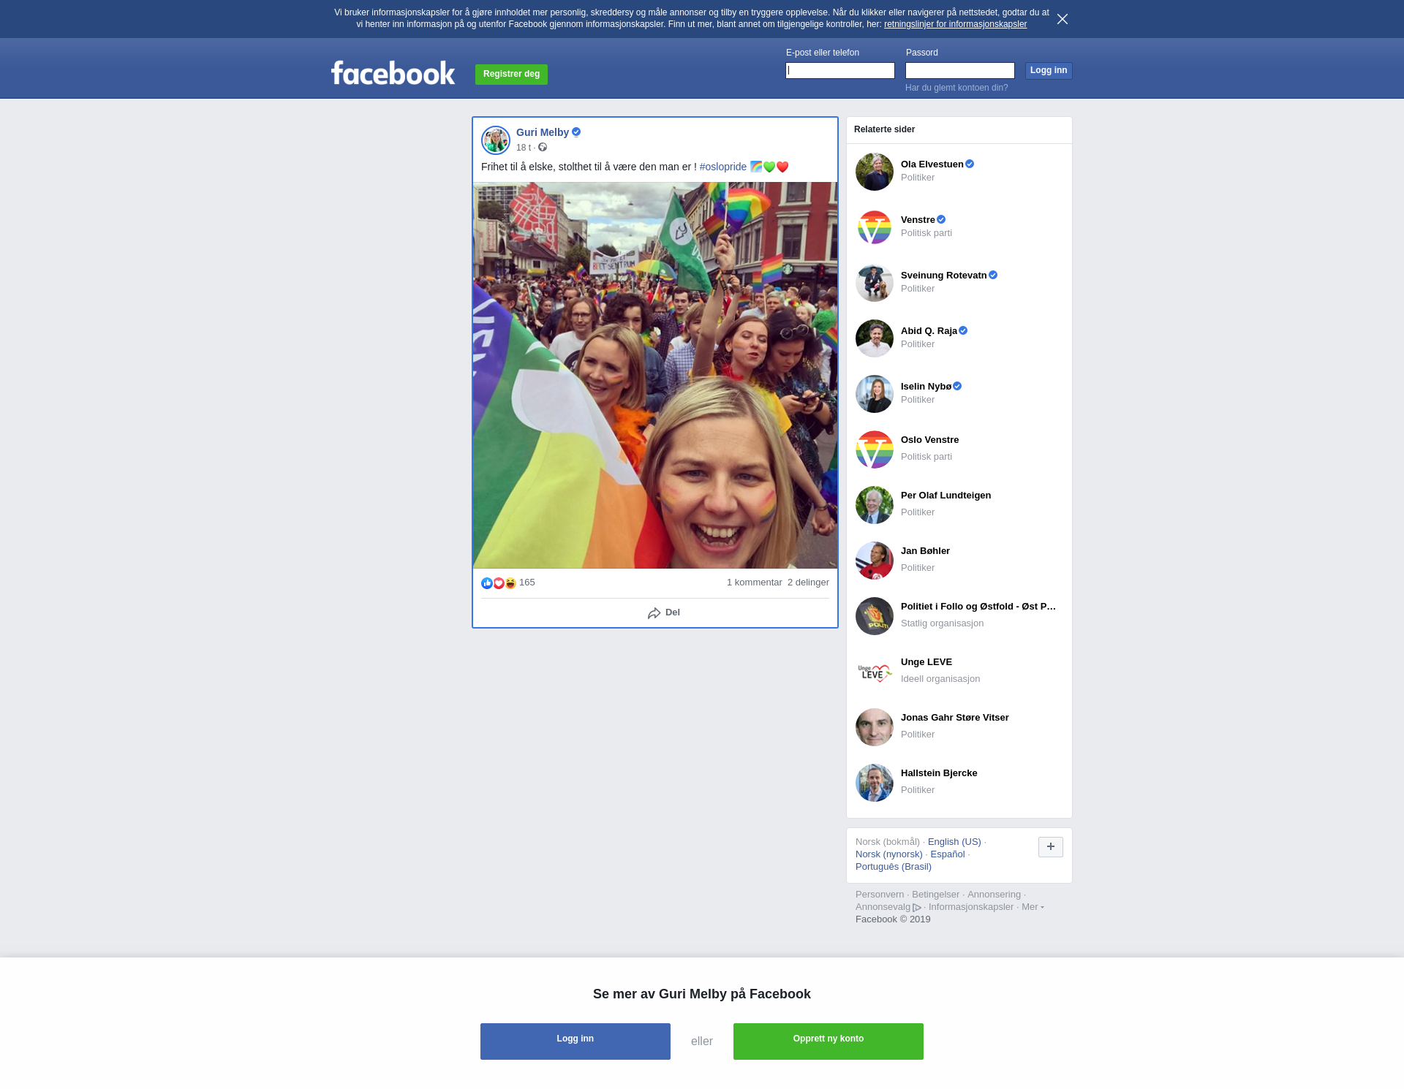Screen dimensions: 1404x1089
Task: Open the Hallstein Bjercke page link
Action: (939, 773)
